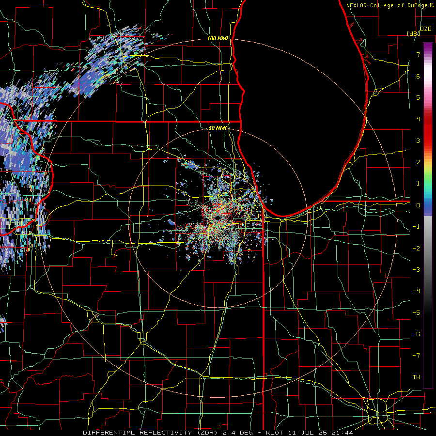Viewport: 436px width, 436px height.
Task: Click the "-3" value on color scale
Action: (x=416, y=270)
